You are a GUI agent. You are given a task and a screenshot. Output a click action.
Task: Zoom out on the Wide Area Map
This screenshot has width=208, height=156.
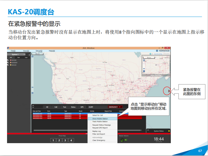click(x=144, y=71)
